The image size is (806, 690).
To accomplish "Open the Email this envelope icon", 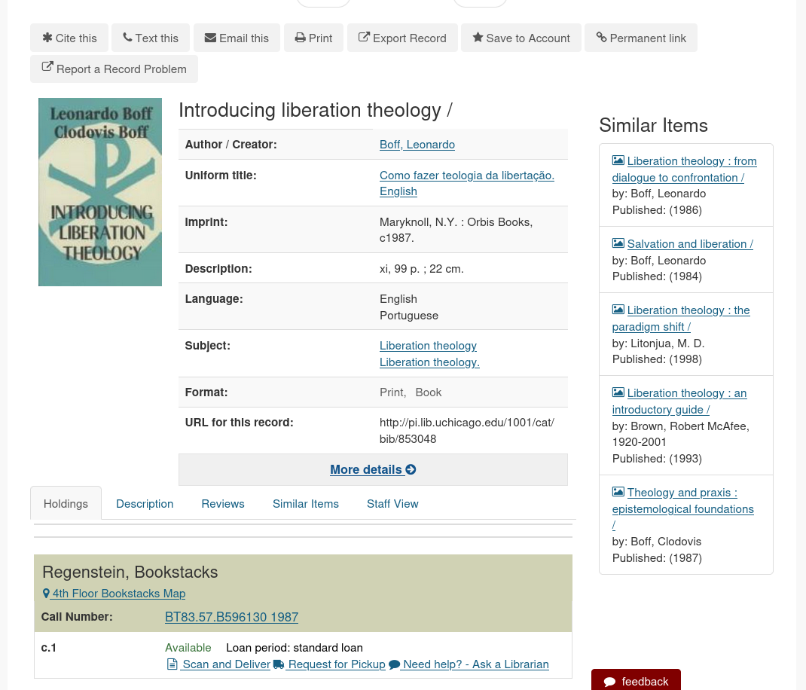I will click(211, 38).
